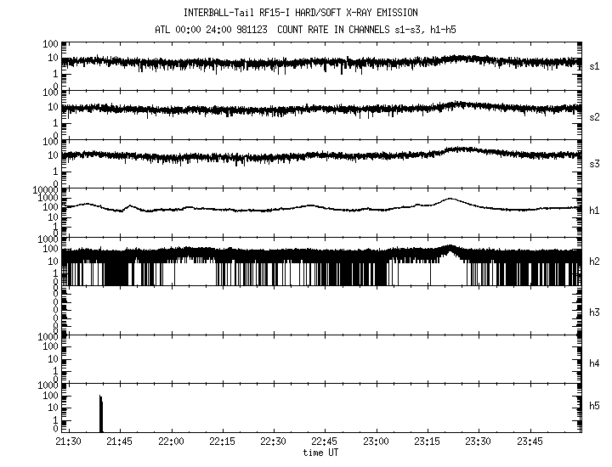Click the 23:45 time tick label

(529, 442)
